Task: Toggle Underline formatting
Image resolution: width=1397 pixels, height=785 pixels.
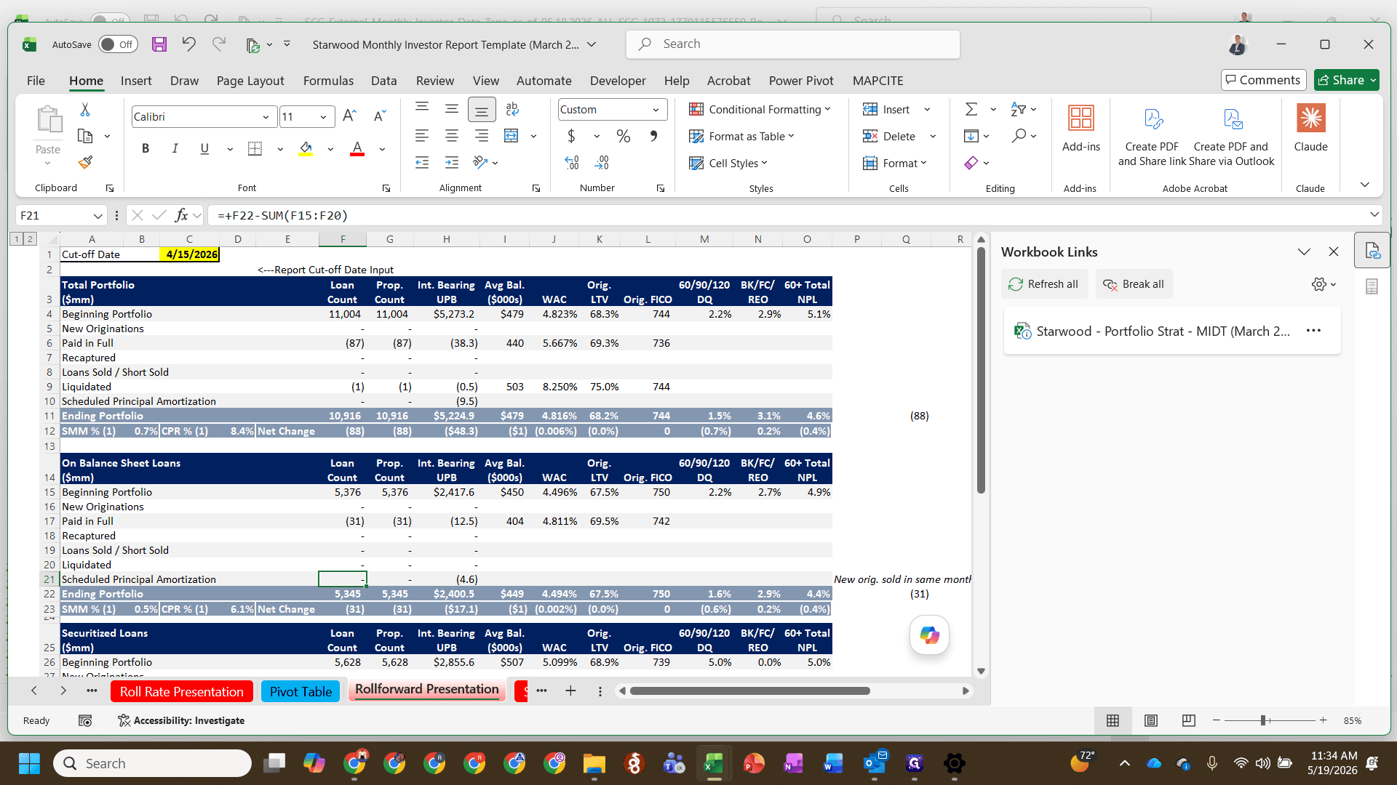Action: pyautogui.click(x=204, y=149)
